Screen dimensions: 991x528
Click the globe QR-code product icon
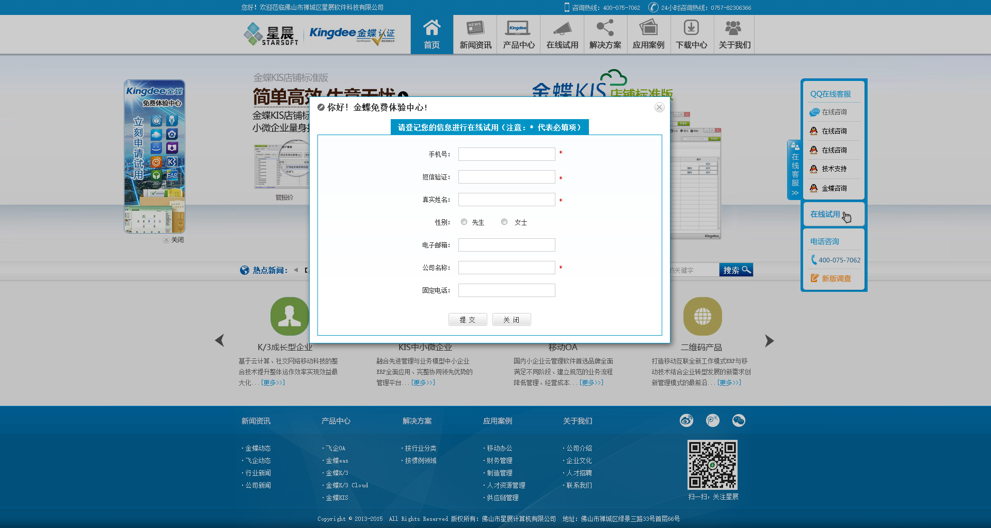(x=702, y=316)
